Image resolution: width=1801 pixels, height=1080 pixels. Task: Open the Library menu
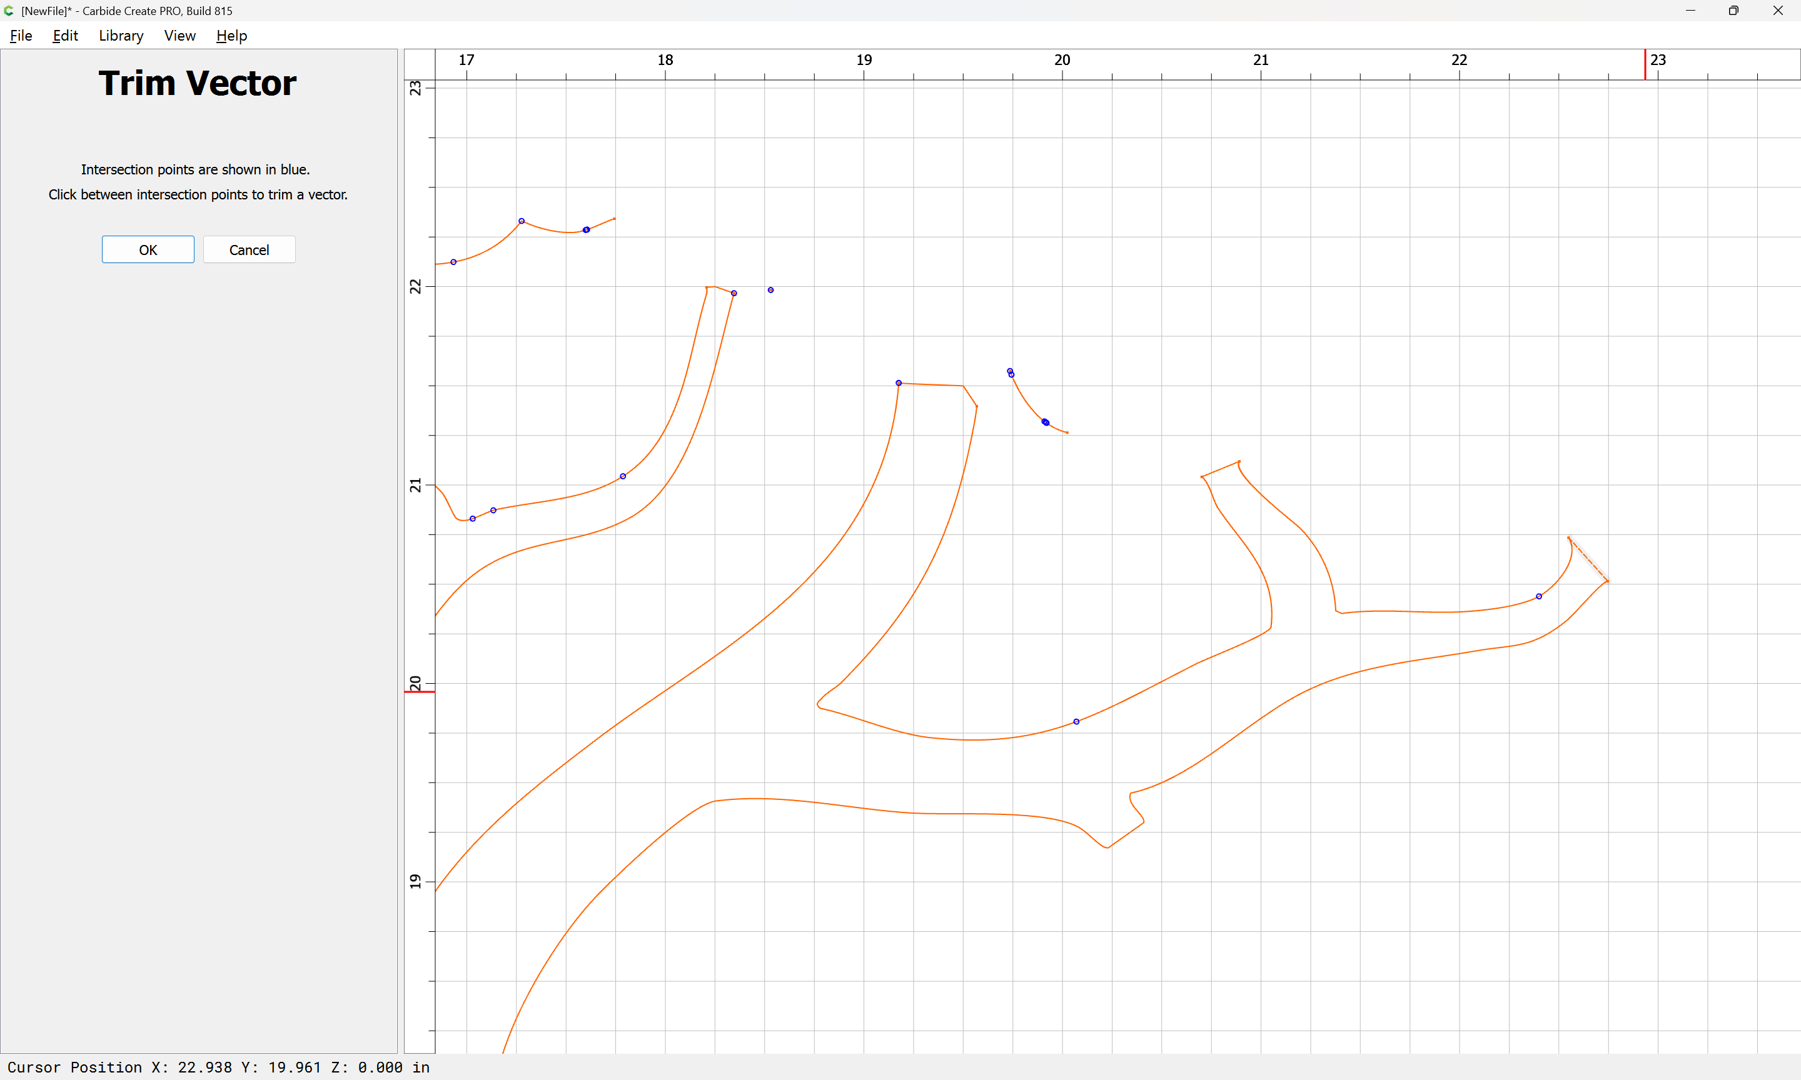click(121, 36)
